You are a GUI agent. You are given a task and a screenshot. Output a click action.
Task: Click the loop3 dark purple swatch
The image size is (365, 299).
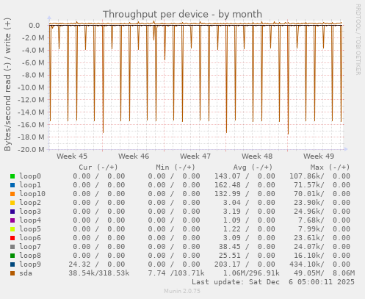pyautogui.click(x=12, y=212)
